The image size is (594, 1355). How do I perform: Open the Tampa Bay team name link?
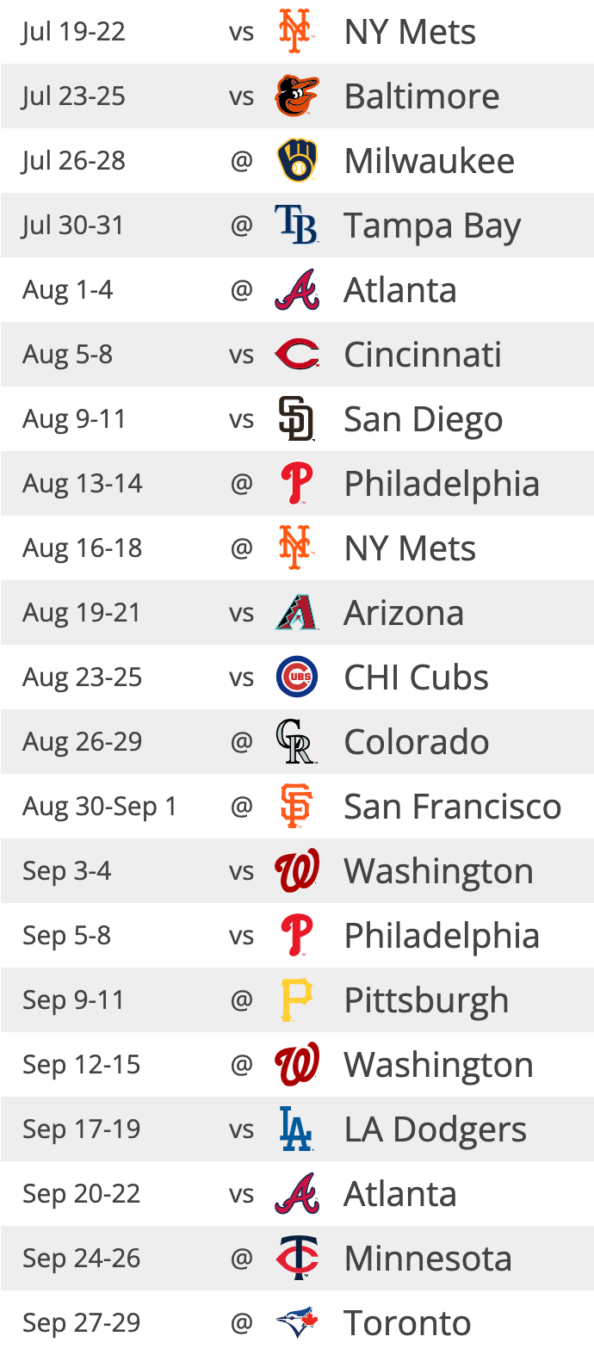432,226
